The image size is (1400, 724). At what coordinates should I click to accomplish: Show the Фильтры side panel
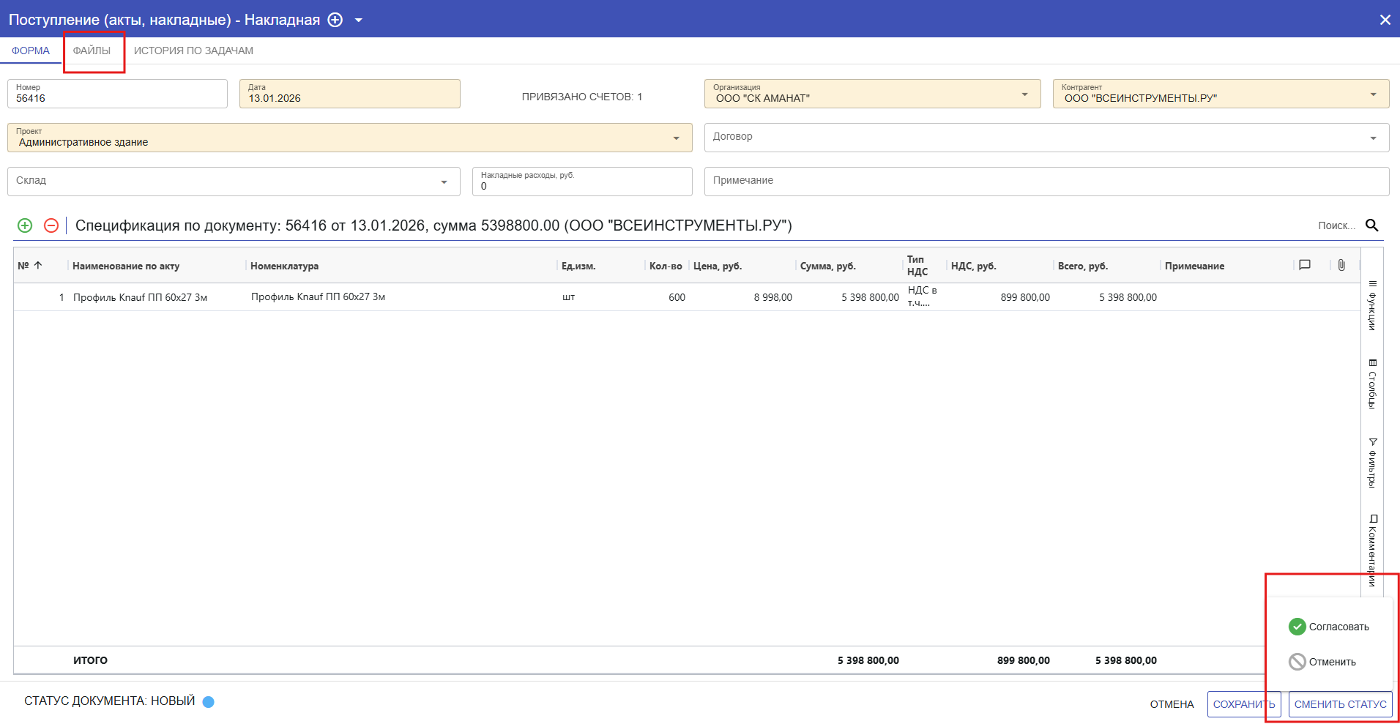point(1372,463)
